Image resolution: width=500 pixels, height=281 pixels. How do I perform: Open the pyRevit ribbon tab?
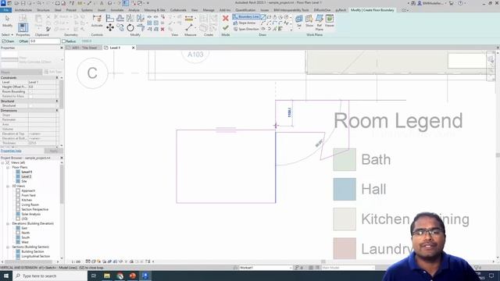tap(341, 10)
